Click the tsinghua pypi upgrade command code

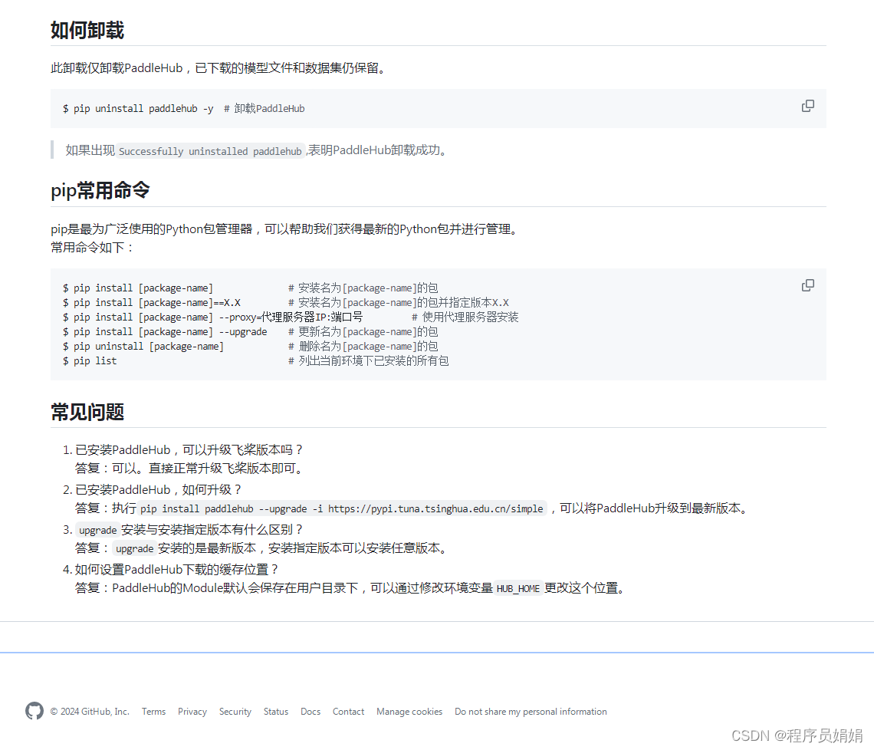coord(342,508)
